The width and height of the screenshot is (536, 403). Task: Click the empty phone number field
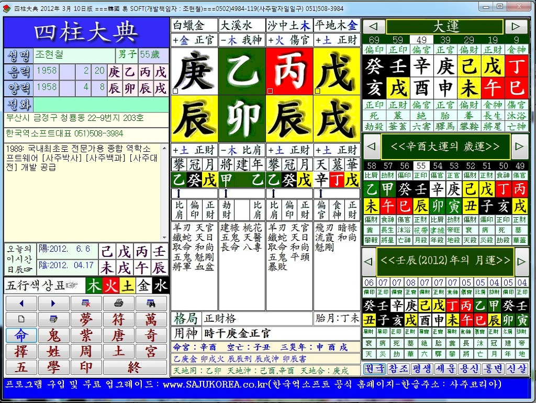click(x=101, y=105)
